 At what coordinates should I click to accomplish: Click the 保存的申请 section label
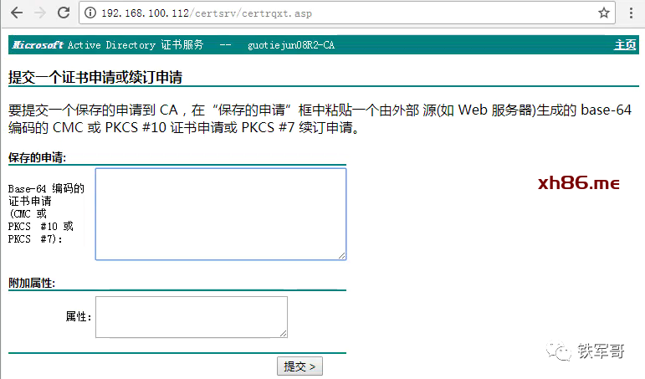click(x=37, y=157)
